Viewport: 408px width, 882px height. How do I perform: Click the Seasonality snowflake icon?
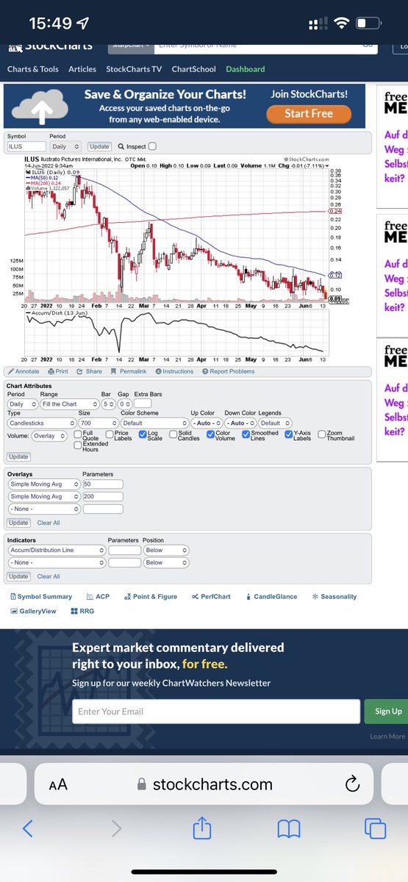(315, 596)
